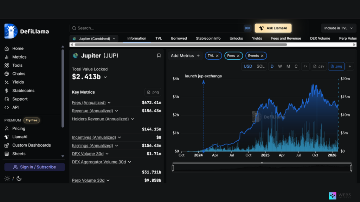Click the bookmark icon next to Jupiter (JUP)
360x202 pixels.
coord(159,55)
